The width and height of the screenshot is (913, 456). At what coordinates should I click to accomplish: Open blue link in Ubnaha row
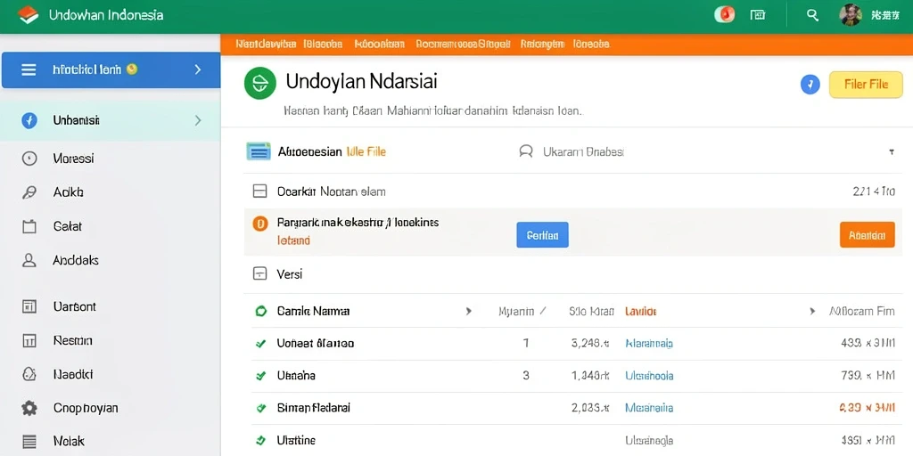click(649, 377)
